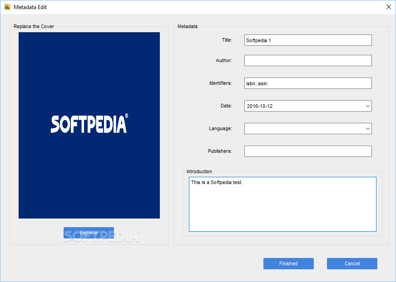Focus the Title input field
The image size is (396, 282).
tap(308, 40)
